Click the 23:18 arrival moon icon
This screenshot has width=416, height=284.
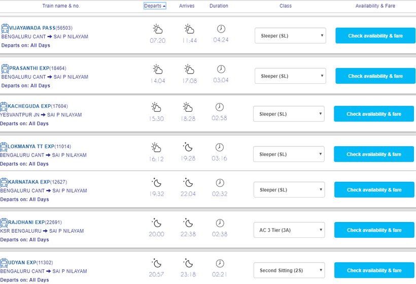pyautogui.click(x=188, y=263)
